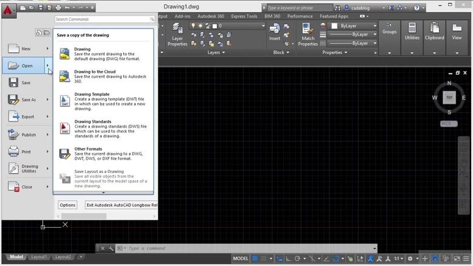Open the BIM 360 ribbon tab
473x266 pixels.
click(272, 16)
